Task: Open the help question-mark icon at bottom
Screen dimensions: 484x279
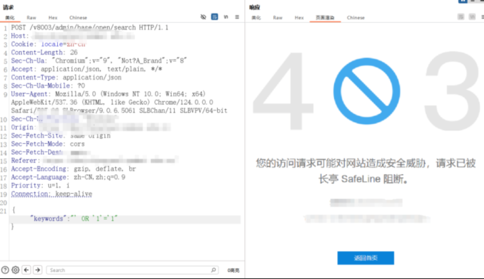Action: point(5,270)
